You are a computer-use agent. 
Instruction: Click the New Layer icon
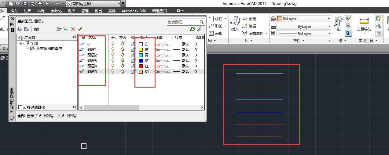[59, 29]
